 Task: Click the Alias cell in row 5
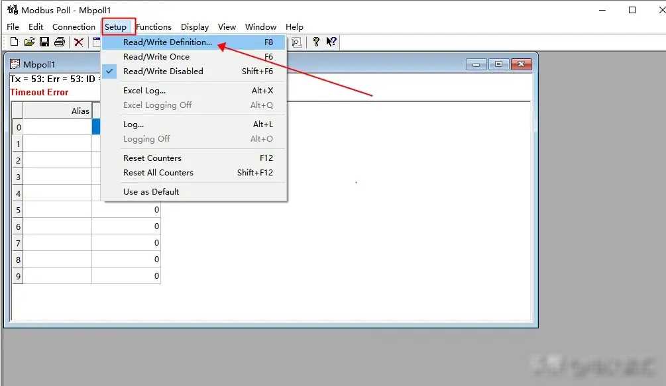58,210
